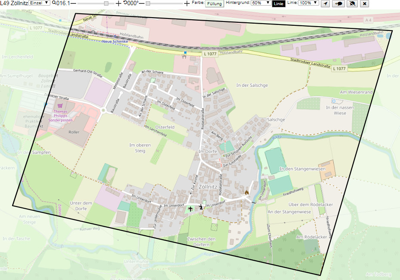This screenshot has height=280, width=400.
Task: Click the rotation minus icon
Action: click(x=142, y=3)
